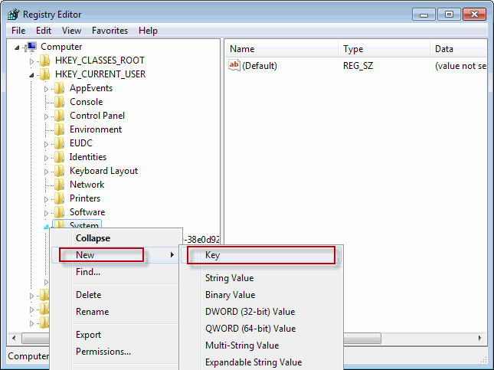Click the (Default) string value icon
The height and width of the screenshot is (370, 494).
point(234,66)
